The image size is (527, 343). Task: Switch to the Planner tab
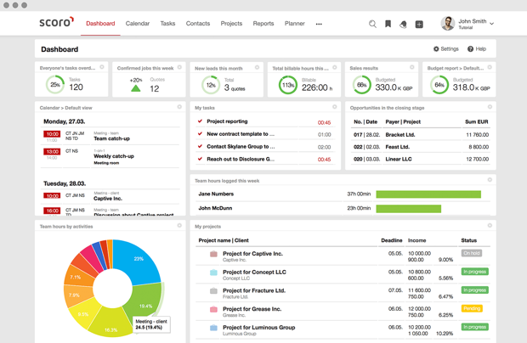coord(295,24)
